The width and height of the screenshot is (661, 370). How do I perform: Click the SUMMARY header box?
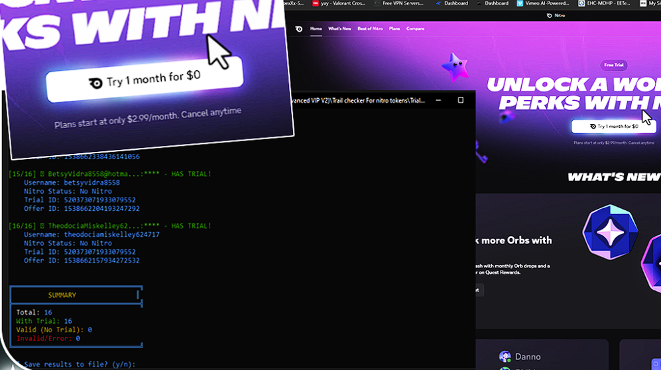click(x=76, y=295)
